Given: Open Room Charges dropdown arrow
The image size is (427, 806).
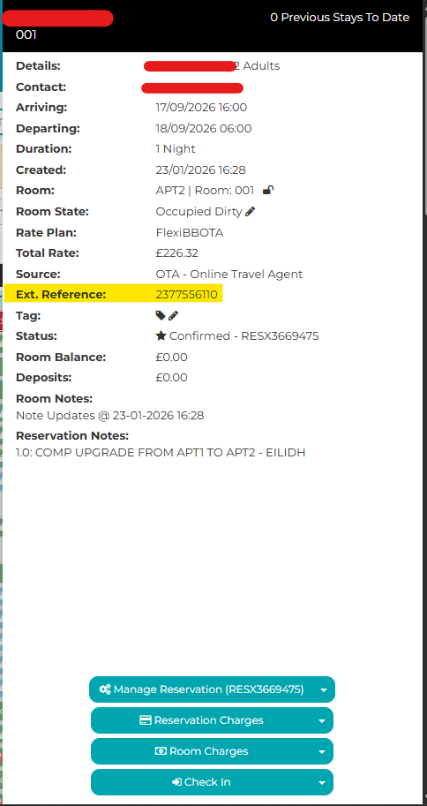Looking at the screenshot, I should (322, 752).
